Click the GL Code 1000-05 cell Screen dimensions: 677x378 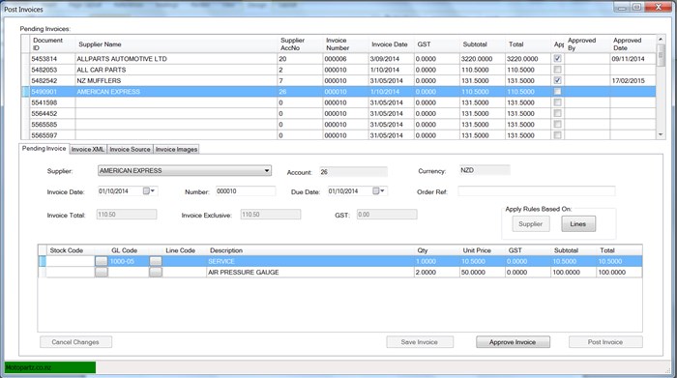129,261
